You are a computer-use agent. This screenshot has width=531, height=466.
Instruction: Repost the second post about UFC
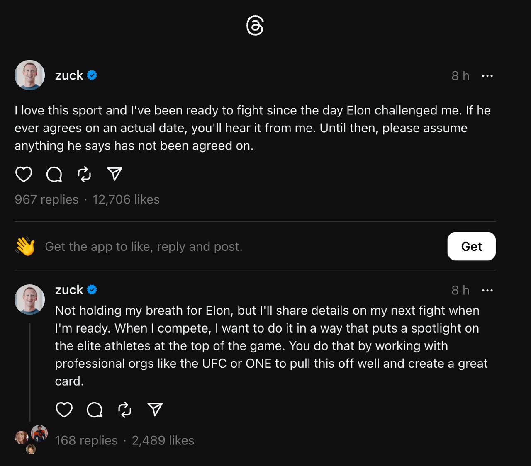click(x=124, y=410)
